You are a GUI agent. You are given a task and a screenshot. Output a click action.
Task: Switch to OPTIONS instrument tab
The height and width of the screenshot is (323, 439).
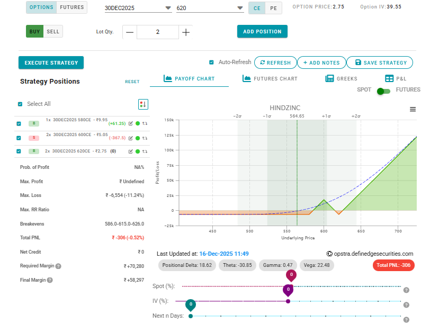point(41,7)
